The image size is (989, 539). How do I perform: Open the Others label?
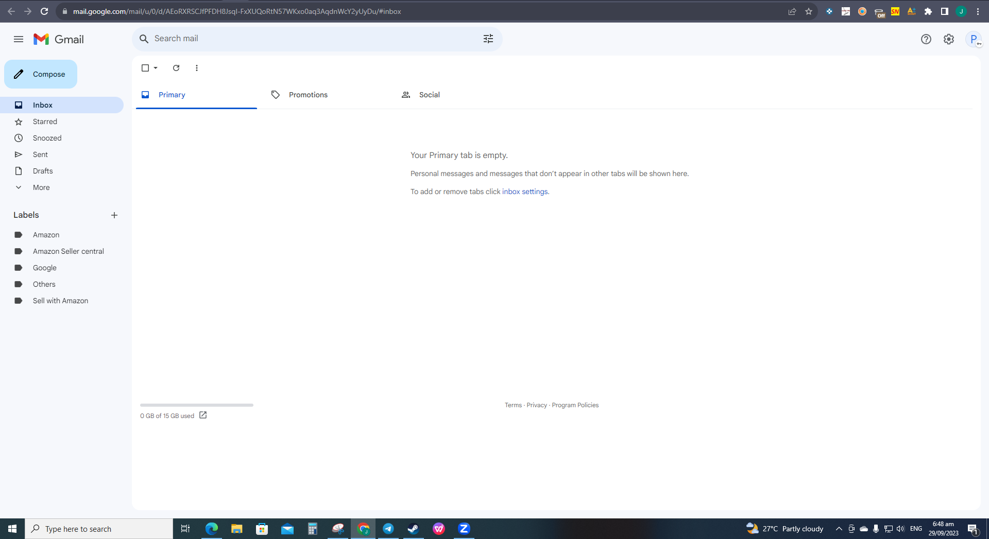pos(62,284)
